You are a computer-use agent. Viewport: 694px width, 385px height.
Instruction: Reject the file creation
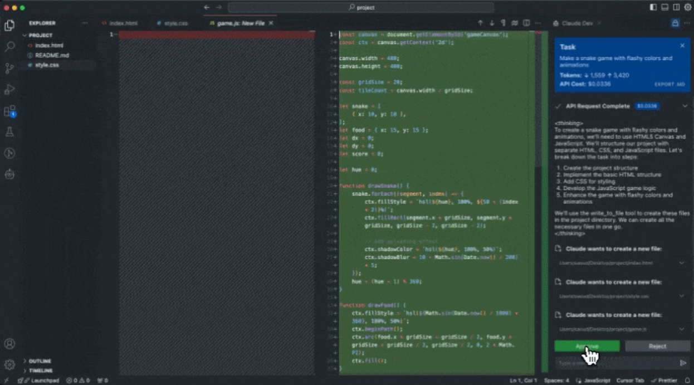coord(657,346)
